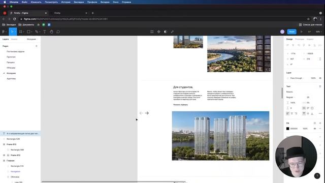The width and height of the screenshot is (325, 183).
Task: Switch to the Layers tab
Action: (6, 39)
